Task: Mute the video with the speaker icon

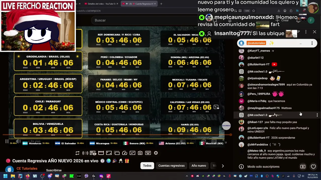Action: coord(18,141)
